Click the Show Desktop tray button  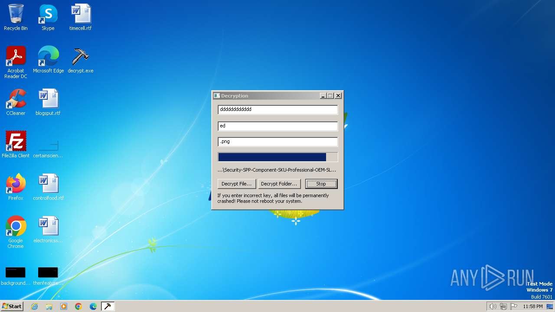pyautogui.click(x=550, y=306)
